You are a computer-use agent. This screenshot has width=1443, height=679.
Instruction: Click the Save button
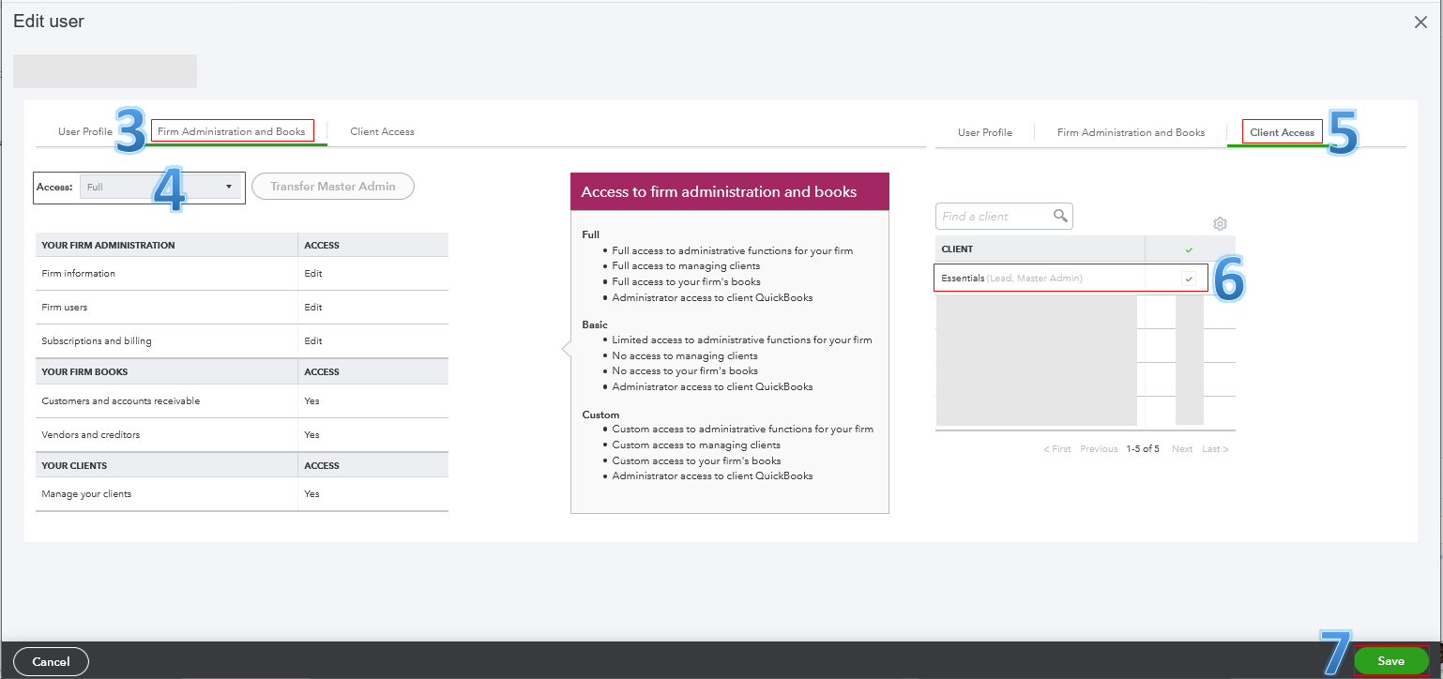(x=1390, y=660)
